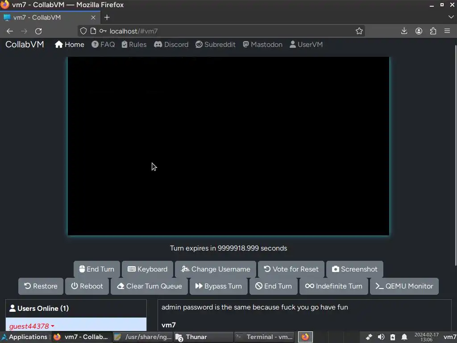Click the admin End Turn button with ban icon
Viewport: 457px width, 343px height.
click(x=274, y=286)
